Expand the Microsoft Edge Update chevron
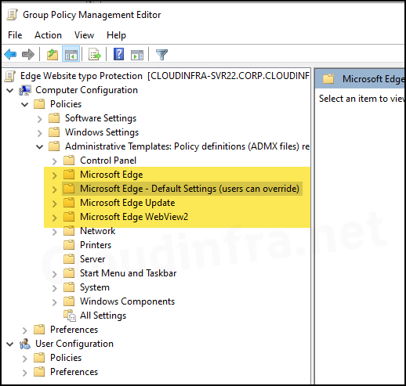406x386 pixels. (x=55, y=204)
